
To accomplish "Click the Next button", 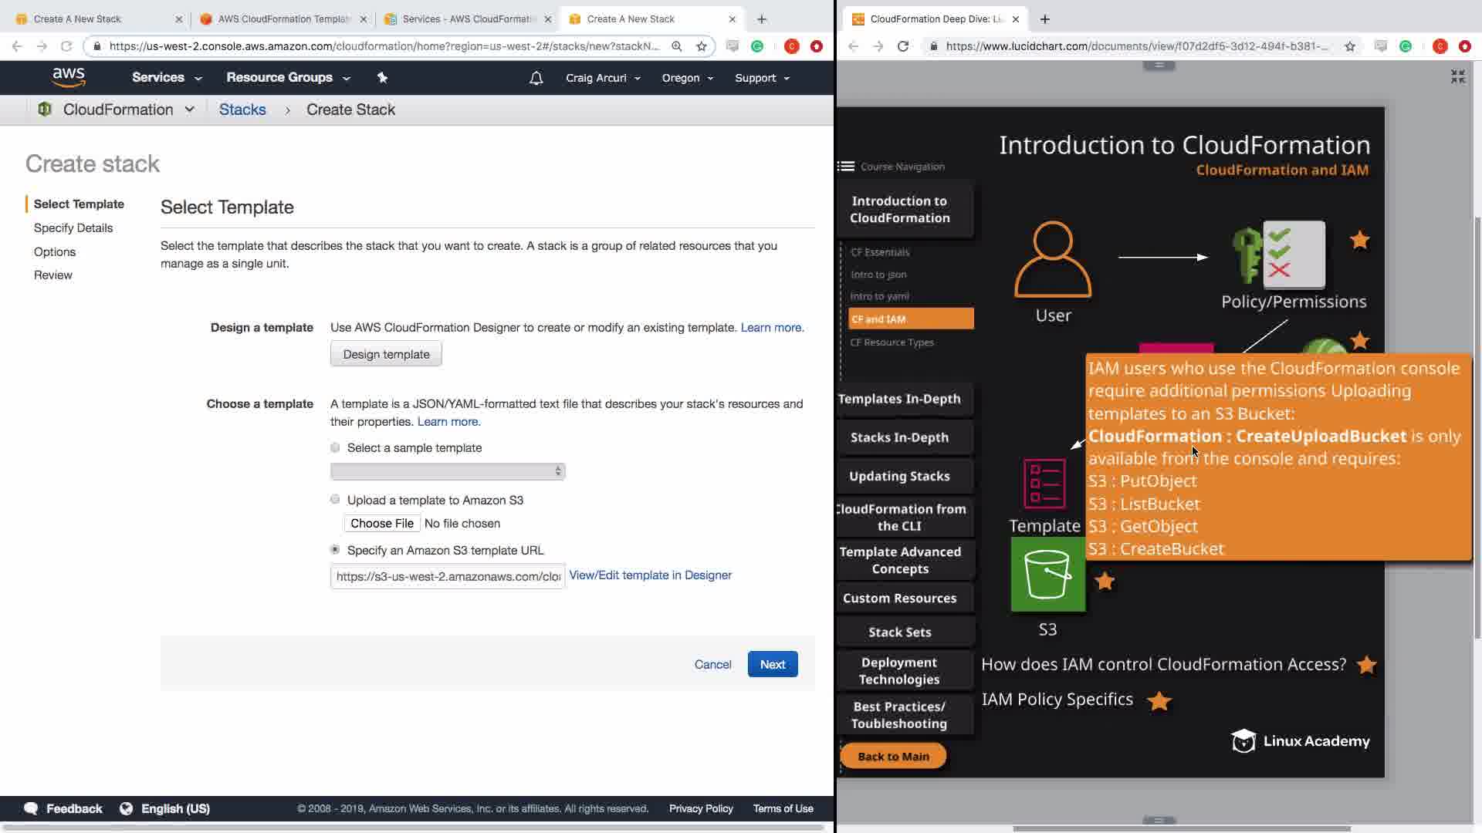I will (x=772, y=664).
